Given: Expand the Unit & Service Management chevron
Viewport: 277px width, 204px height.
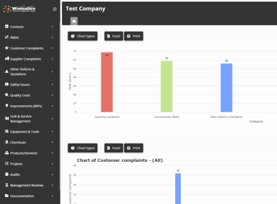Looking at the screenshot, I should [53, 119].
